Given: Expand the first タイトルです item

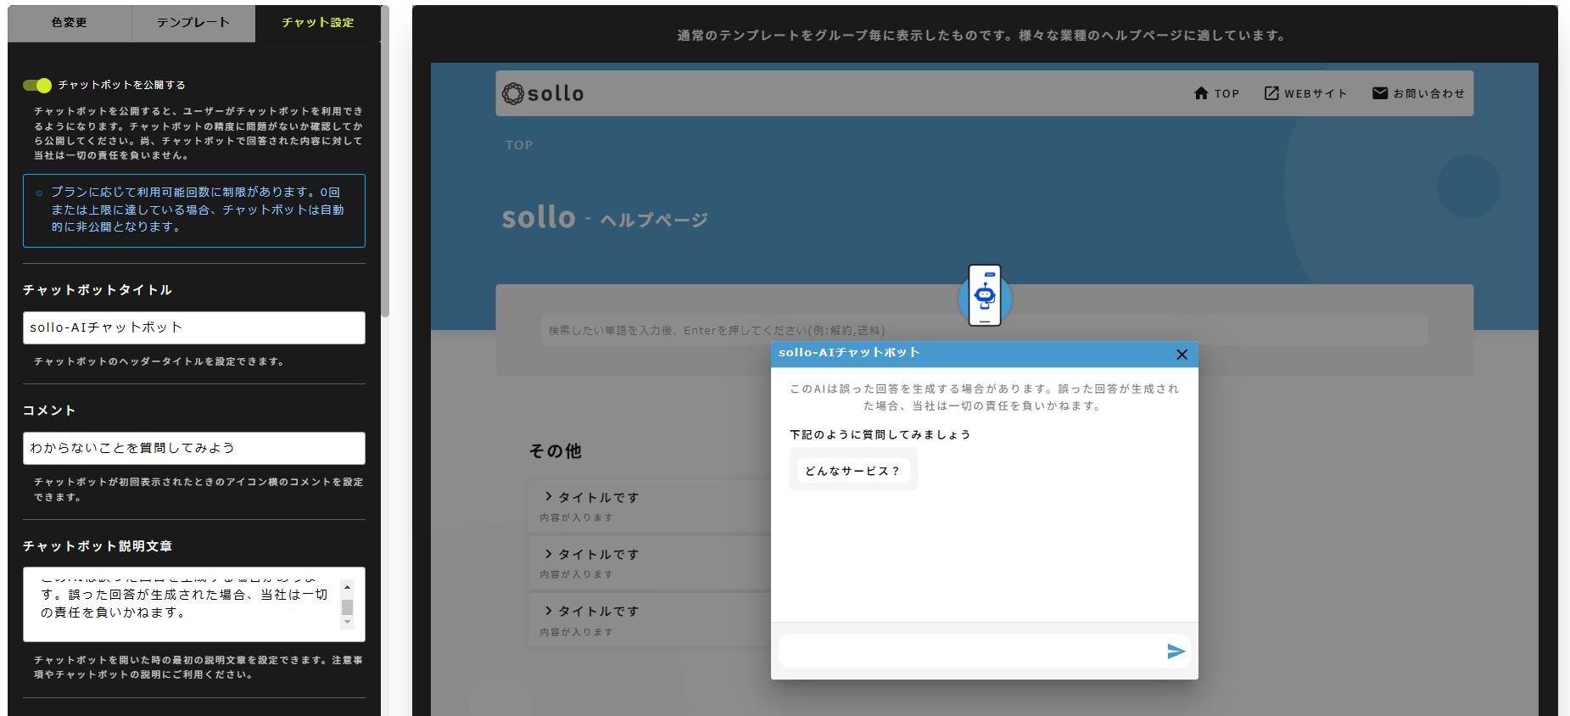Looking at the screenshot, I should (x=593, y=497).
